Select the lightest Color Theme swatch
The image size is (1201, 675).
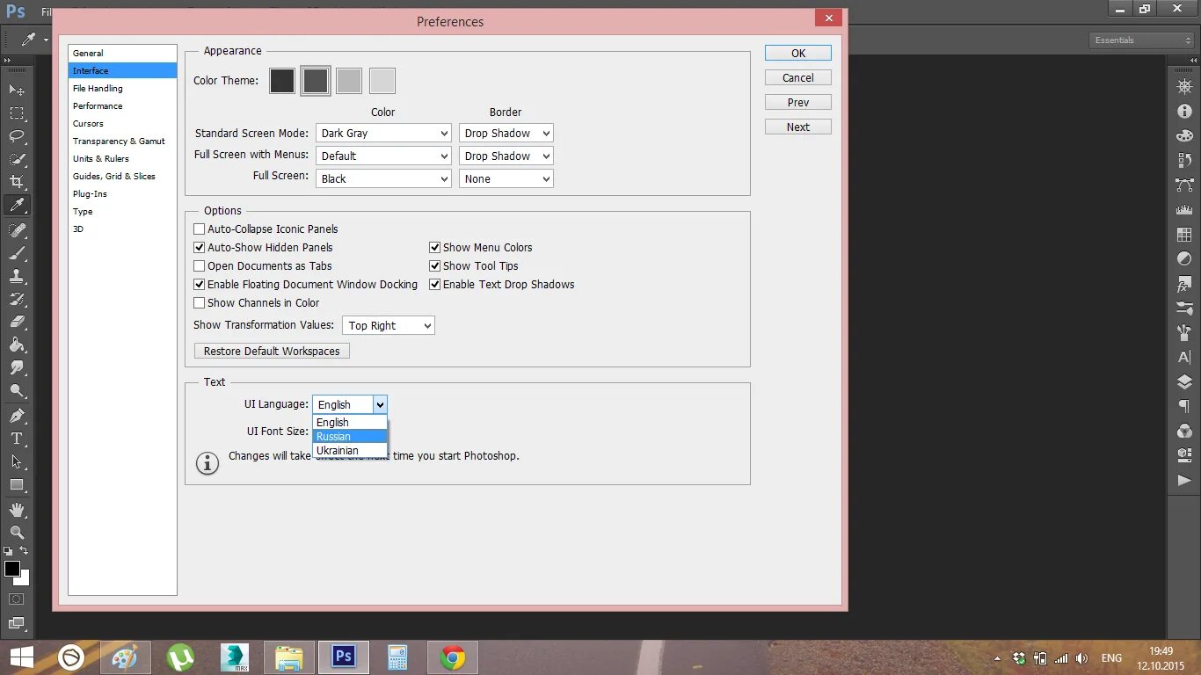382,81
